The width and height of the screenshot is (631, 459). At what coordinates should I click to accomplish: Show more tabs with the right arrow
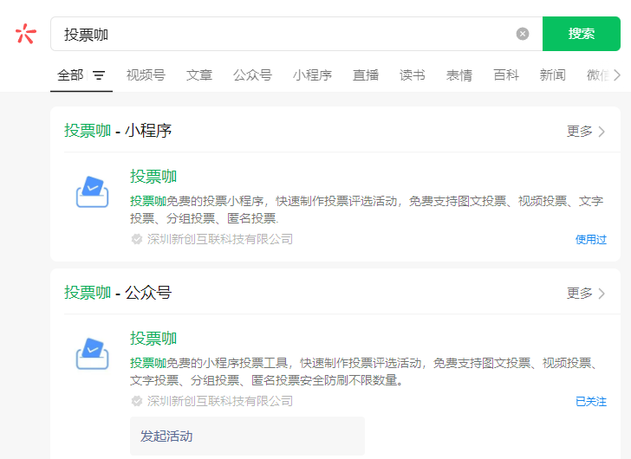pyautogui.click(x=616, y=75)
